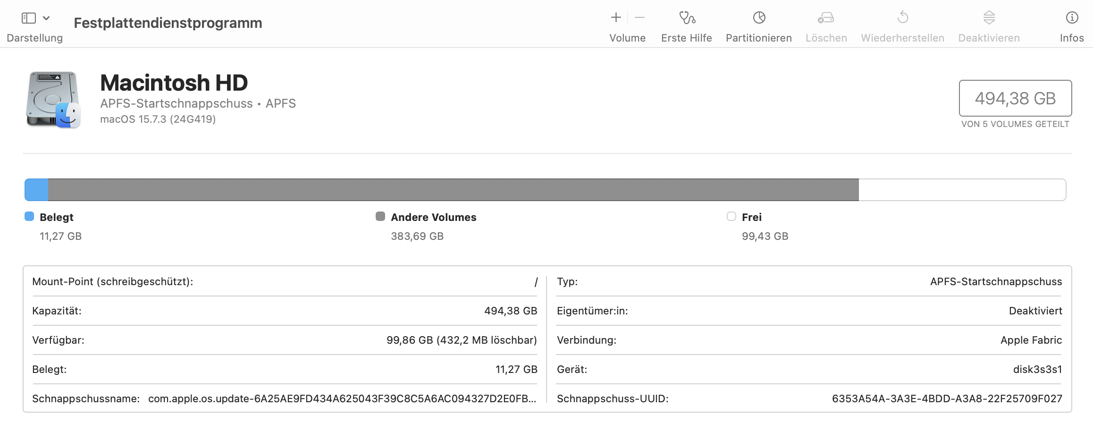
Task: Click the Schnappschuss-UUID value
Action: coord(947,399)
